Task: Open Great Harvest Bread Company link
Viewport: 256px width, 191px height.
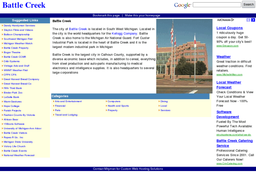Action: click(x=21, y=79)
